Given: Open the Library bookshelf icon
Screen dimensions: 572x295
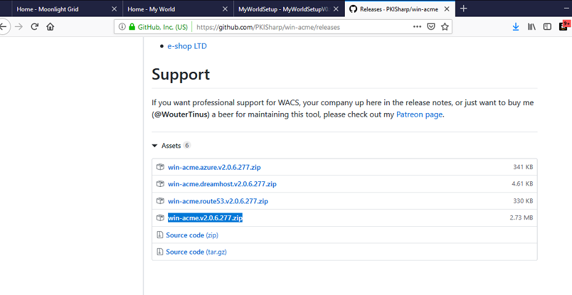Looking at the screenshot, I should coord(531,26).
